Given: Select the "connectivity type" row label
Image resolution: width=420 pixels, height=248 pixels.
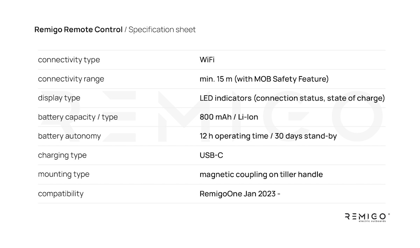Looking at the screenshot, I should [69, 60].
